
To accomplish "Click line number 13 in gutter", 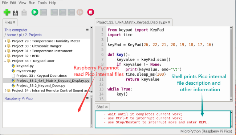I will click(x=101, y=89).
